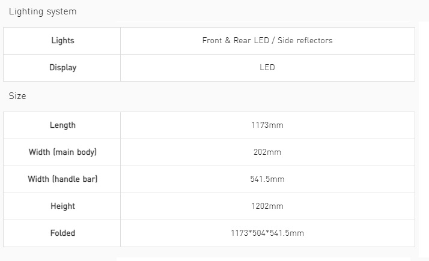Click the 1173mm length value

(x=267, y=125)
